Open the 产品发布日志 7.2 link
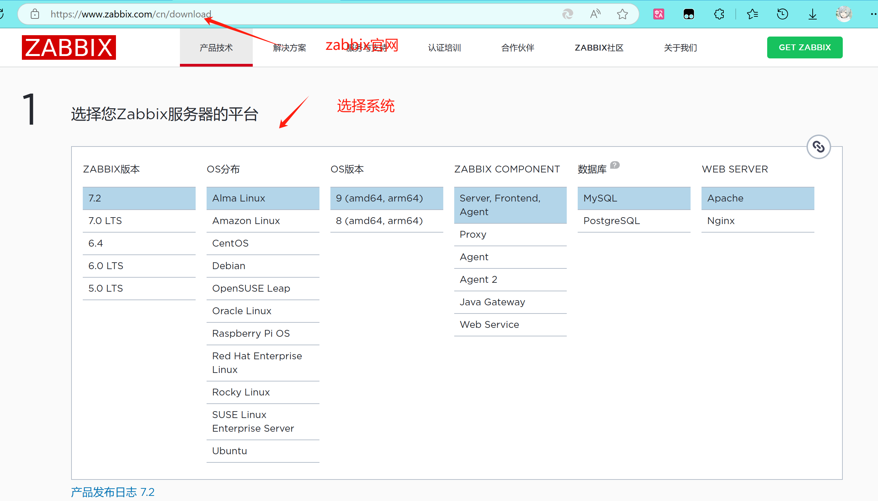 pos(113,492)
